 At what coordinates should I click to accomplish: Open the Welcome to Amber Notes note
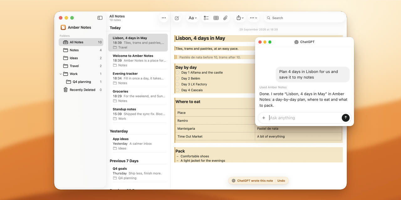(138, 60)
